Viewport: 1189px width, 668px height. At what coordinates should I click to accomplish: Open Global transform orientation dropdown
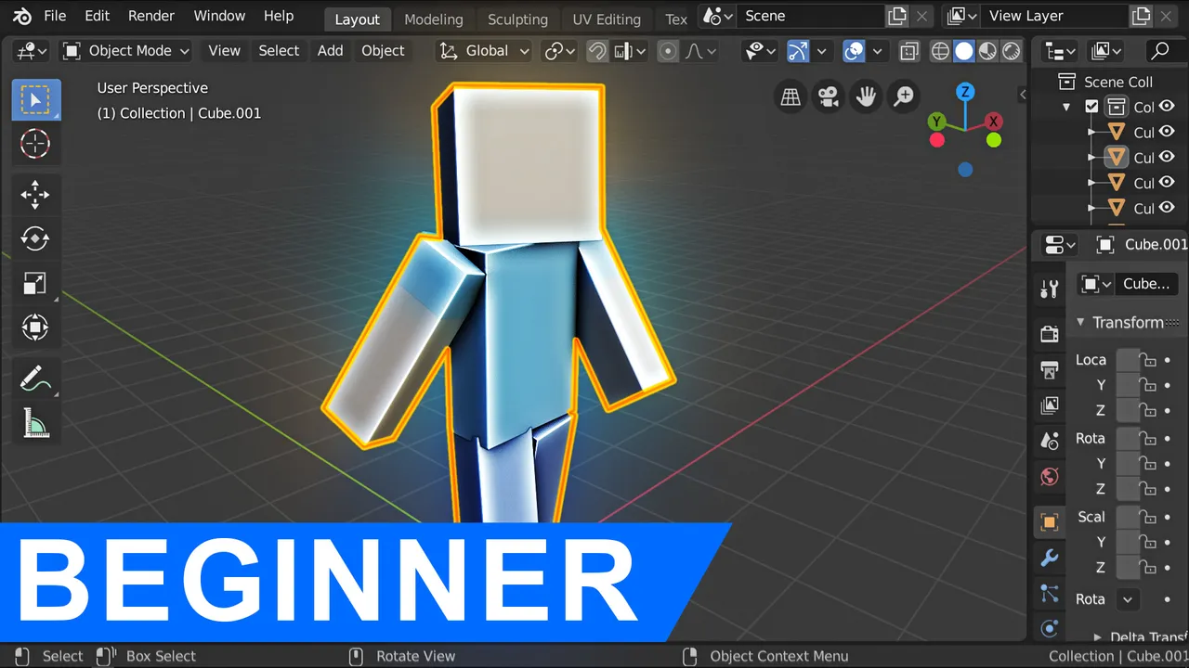[x=484, y=51]
